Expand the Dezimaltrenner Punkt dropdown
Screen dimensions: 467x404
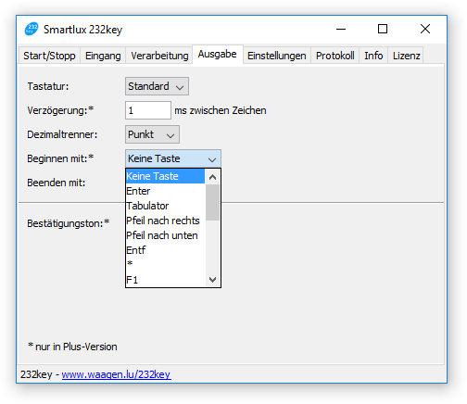click(x=152, y=134)
